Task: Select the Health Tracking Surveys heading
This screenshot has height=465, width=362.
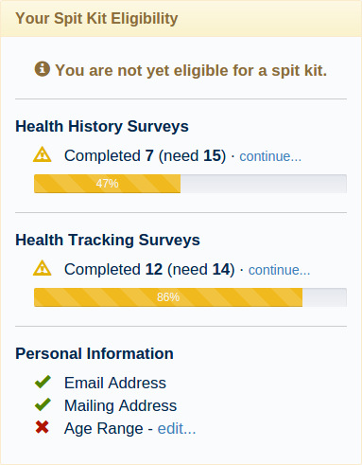Action: coord(108,240)
